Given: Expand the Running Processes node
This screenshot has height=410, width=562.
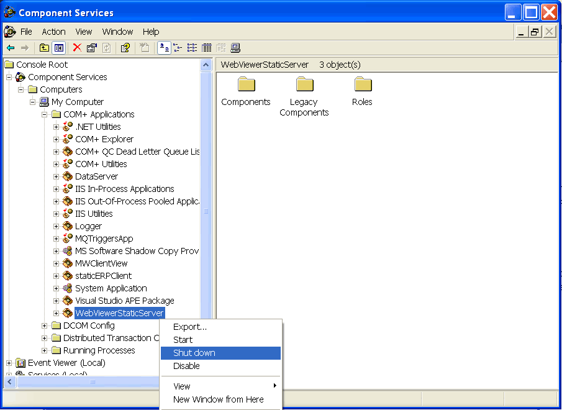Looking at the screenshot, I should click(x=44, y=350).
